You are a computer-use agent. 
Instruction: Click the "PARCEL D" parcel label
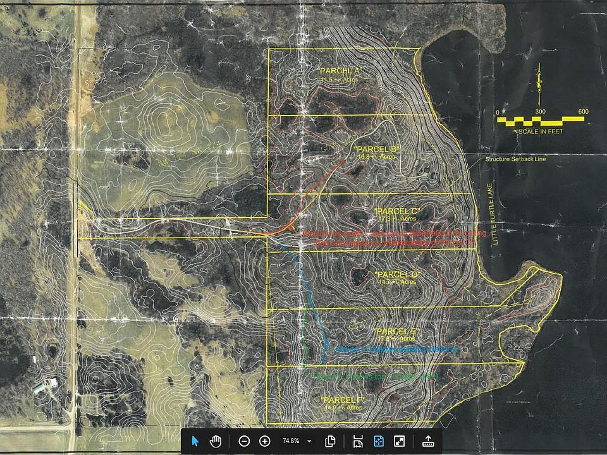397,275
